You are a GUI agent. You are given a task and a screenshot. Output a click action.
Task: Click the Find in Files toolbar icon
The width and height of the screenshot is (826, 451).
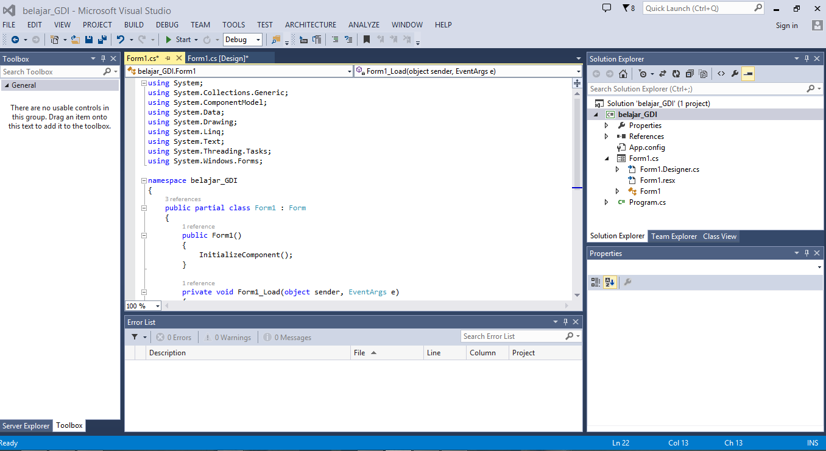(x=276, y=40)
